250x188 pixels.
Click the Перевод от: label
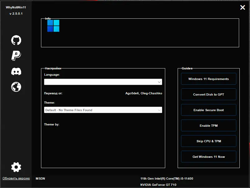click(53, 93)
